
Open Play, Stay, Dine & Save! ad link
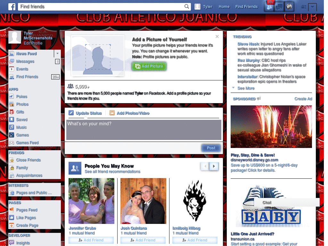(x=253, y=155)
